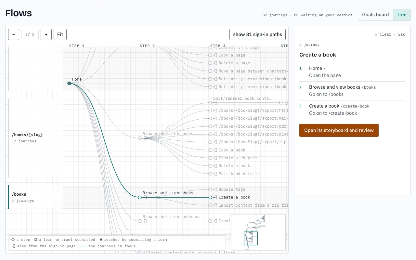Viewport: 416px width, 260px height.
Task: Click the Home node circle
Action: [69, 84]
